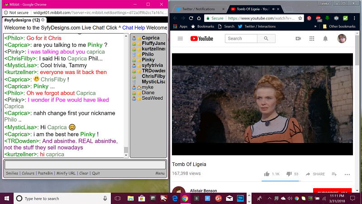Viewport: 362px width, 204px height.
Task: Show hidden system tray icons
Action: click(x=269, y=198)
